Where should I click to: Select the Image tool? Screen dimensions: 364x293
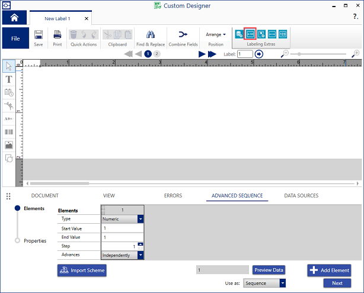tap(9, 146)
